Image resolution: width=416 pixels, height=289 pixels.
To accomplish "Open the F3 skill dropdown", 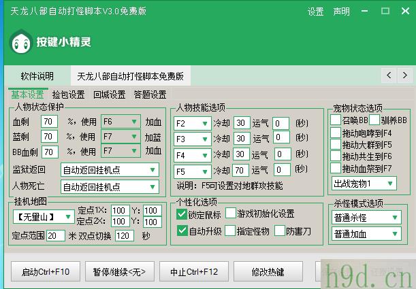I will click(193, 139).
